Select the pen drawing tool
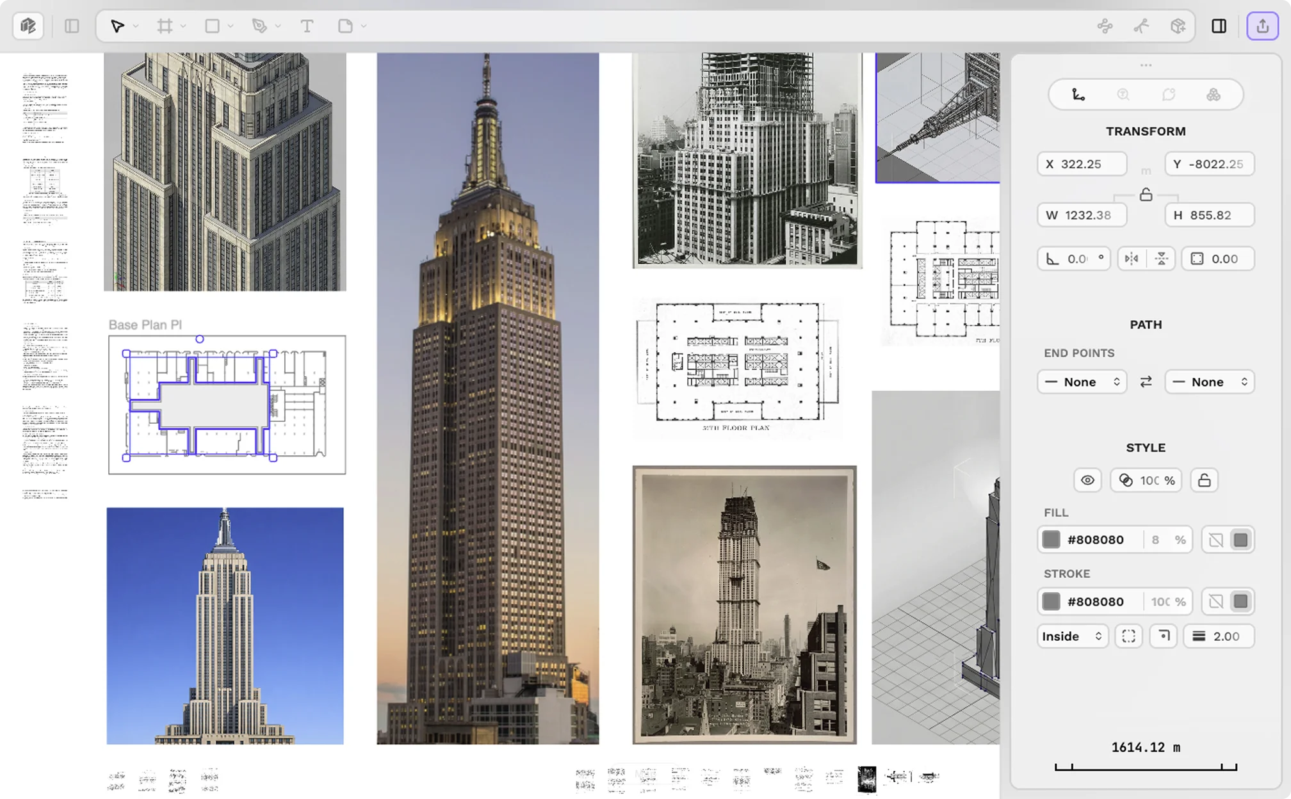 [x=259, y=26]
